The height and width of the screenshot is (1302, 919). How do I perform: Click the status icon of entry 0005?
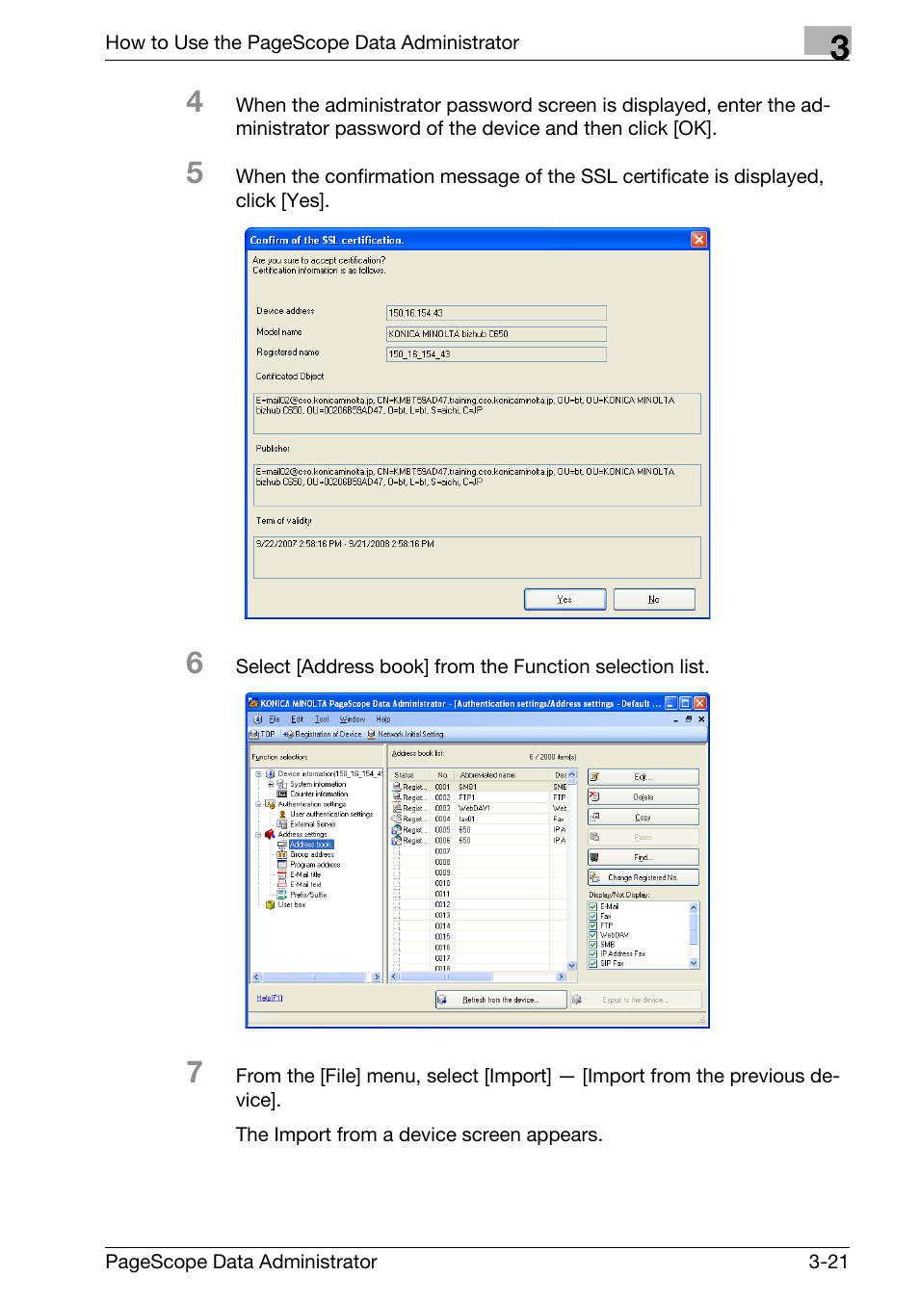point(397,829)
